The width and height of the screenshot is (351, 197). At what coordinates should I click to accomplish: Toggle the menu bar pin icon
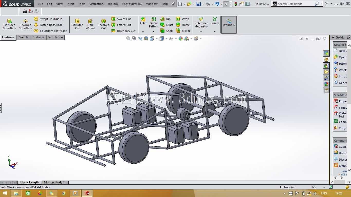point(173,4)
